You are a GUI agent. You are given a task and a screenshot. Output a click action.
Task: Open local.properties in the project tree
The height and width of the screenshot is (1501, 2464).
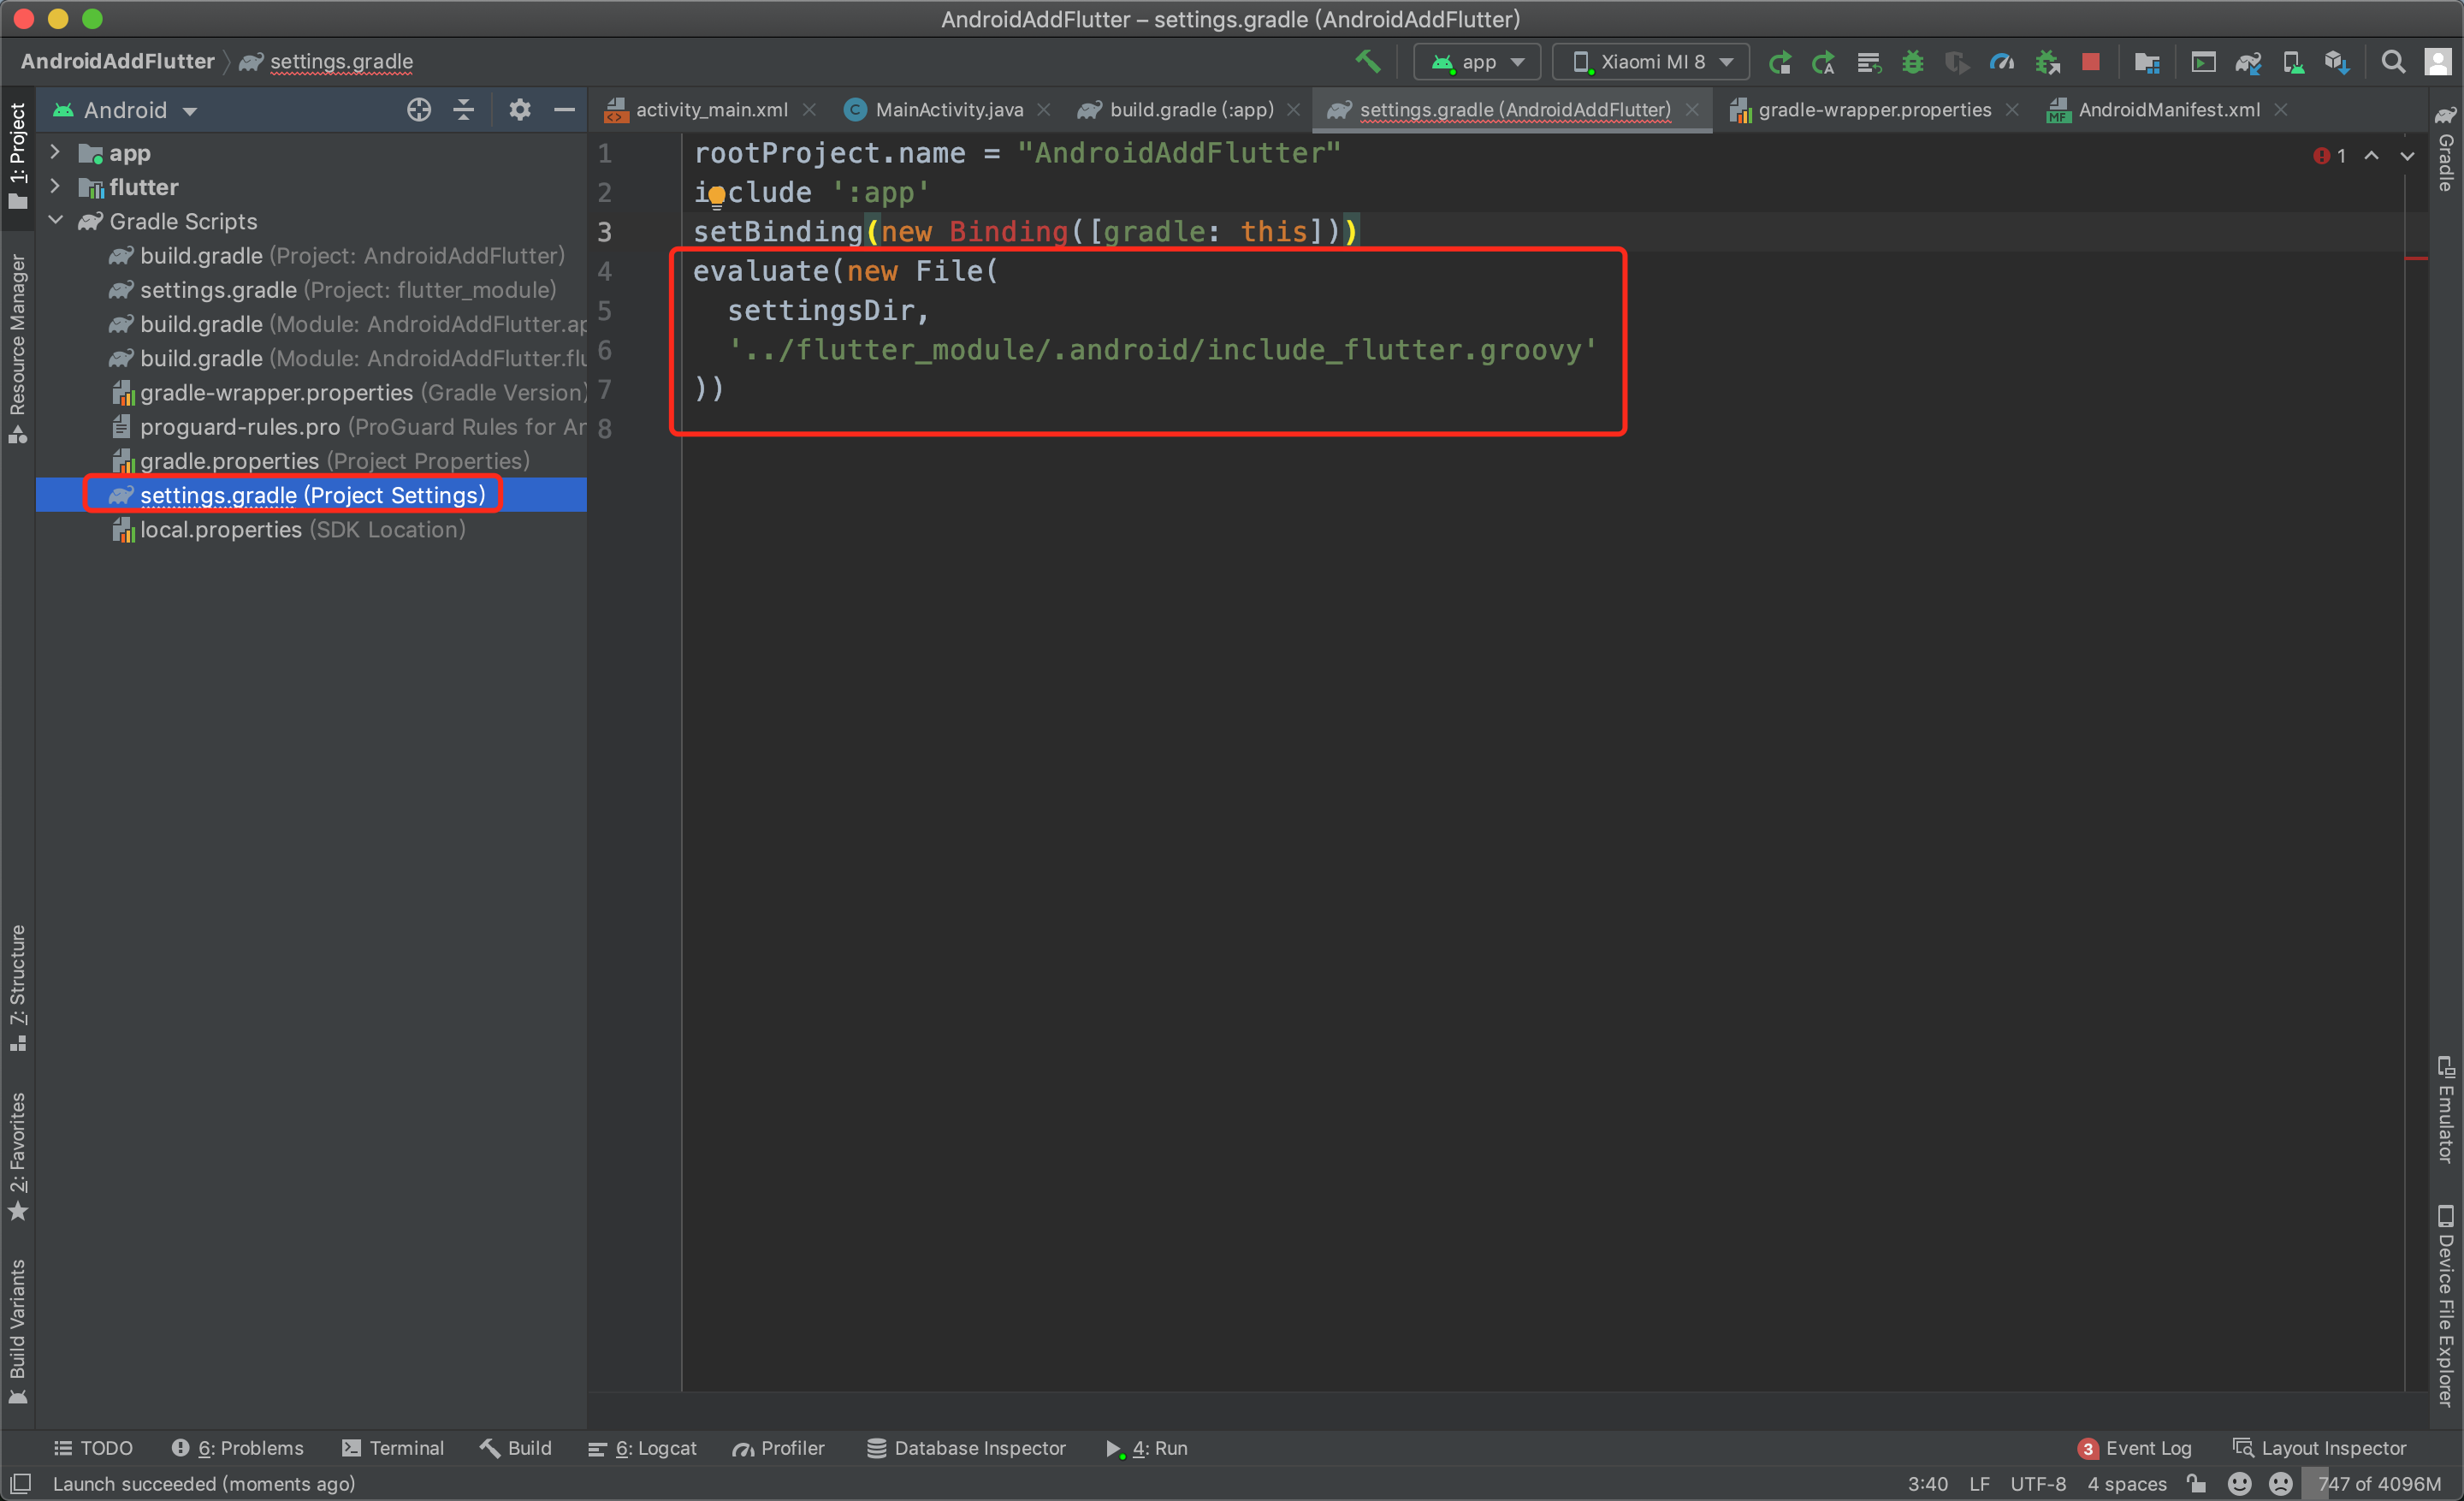point(220,530)
